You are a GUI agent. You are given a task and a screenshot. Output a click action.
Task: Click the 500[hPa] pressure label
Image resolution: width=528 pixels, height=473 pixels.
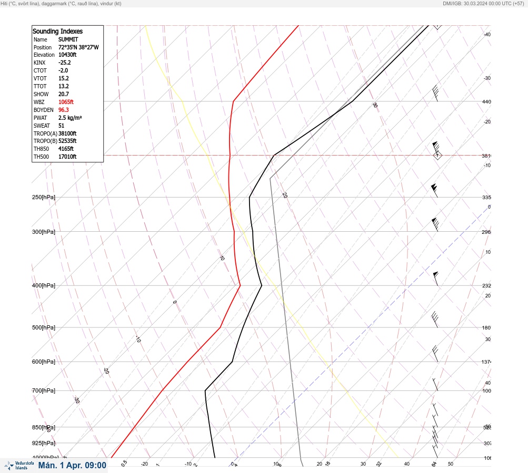pos(44,327)
